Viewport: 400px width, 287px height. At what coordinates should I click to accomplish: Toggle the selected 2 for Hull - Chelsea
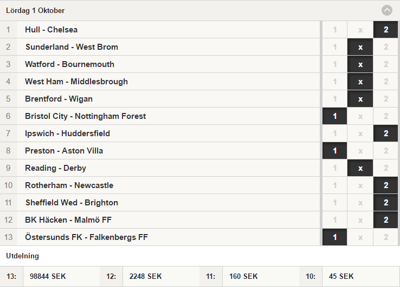pos(386,30)
